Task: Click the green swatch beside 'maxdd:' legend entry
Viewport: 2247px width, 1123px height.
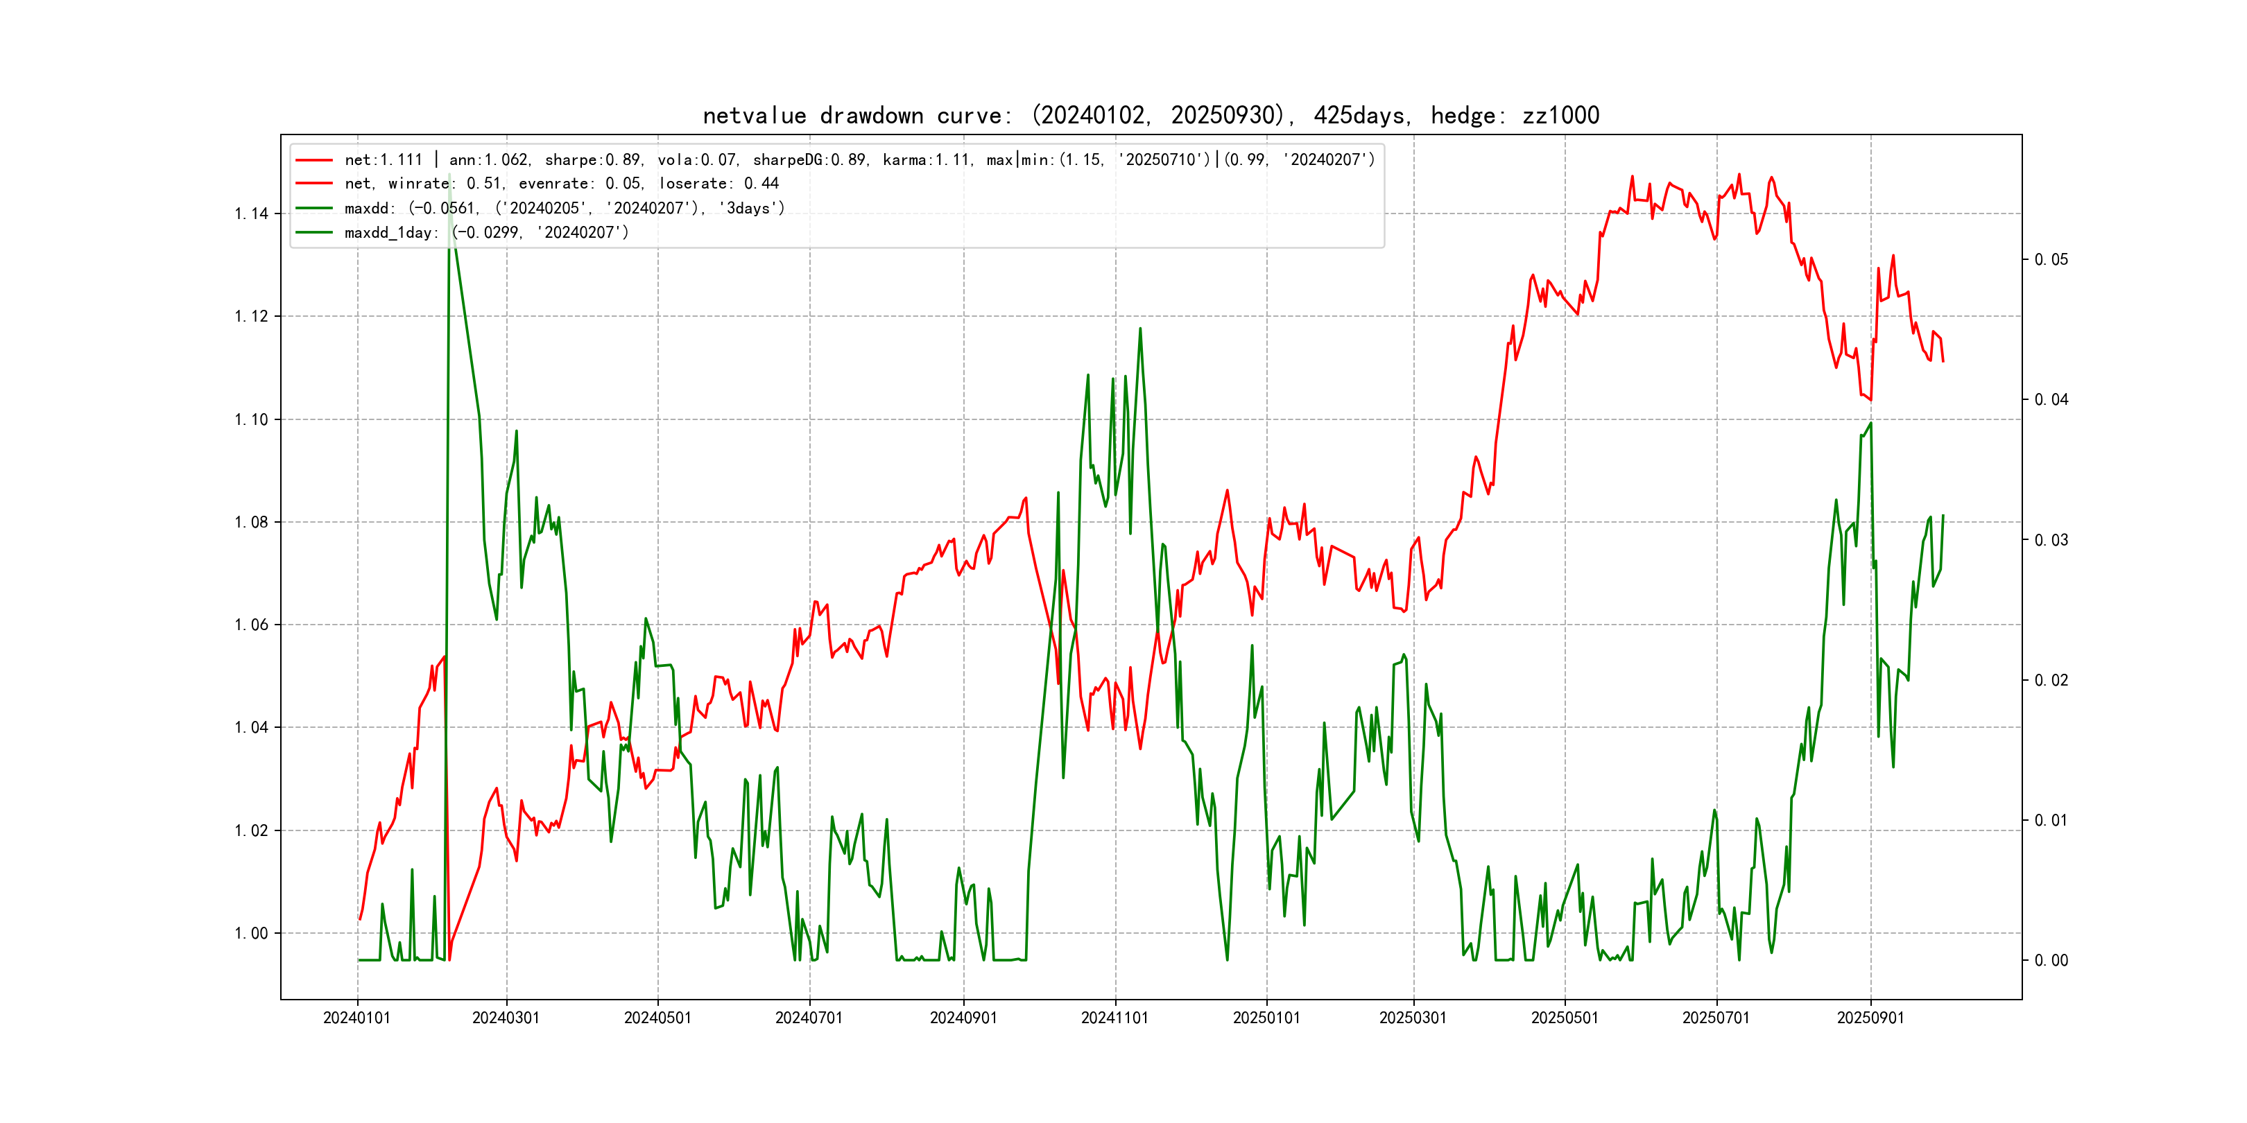Action: [314, 209]
